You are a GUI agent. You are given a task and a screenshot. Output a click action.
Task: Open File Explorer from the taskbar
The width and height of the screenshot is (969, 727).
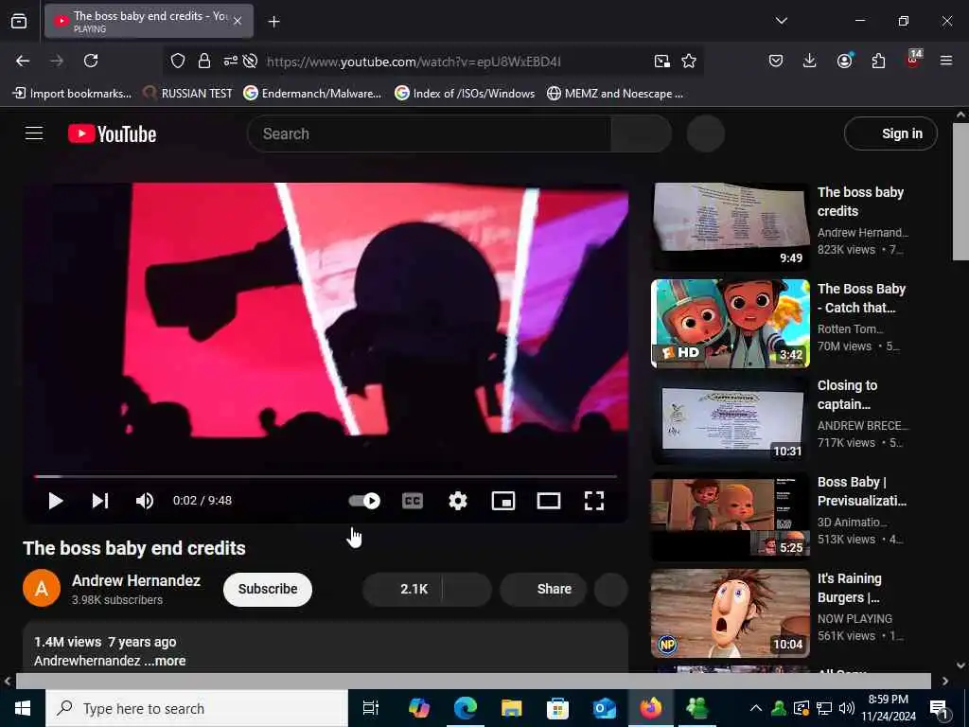[512, 708]
